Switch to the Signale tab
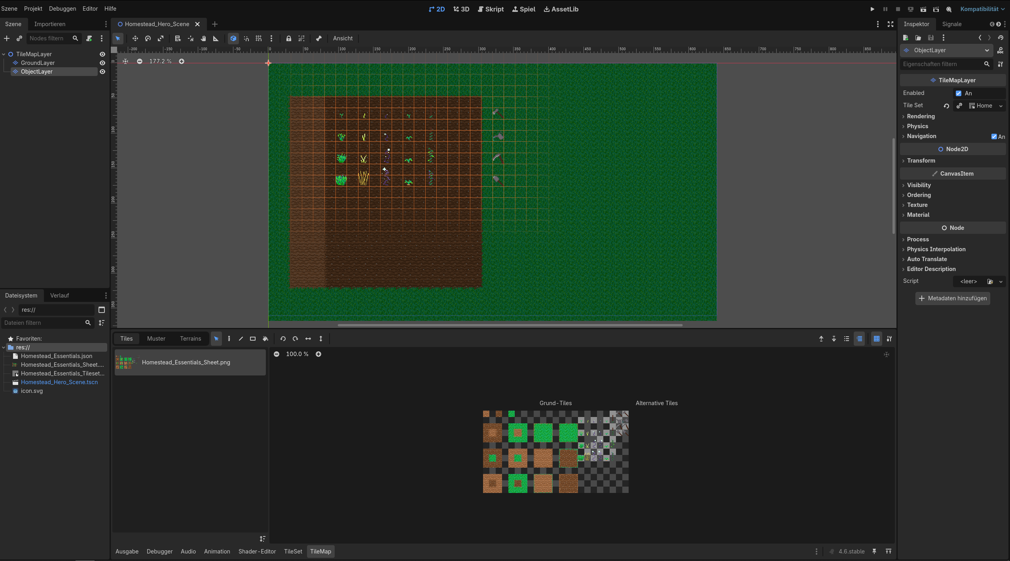The width and height of the screenshot is (1010, 561). (952, 24)
